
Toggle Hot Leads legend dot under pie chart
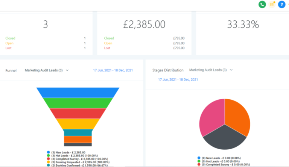click(x=199, y=161)
